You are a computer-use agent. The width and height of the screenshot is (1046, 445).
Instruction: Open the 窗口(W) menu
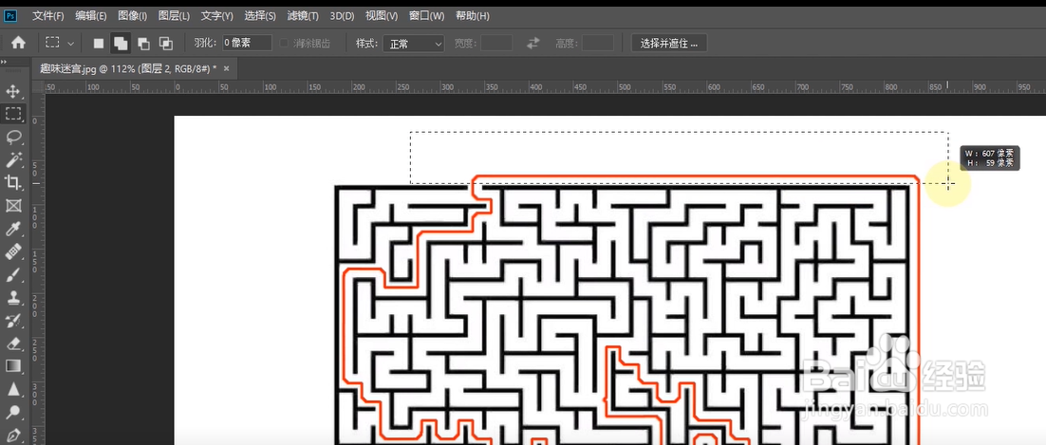coord(427,16)
